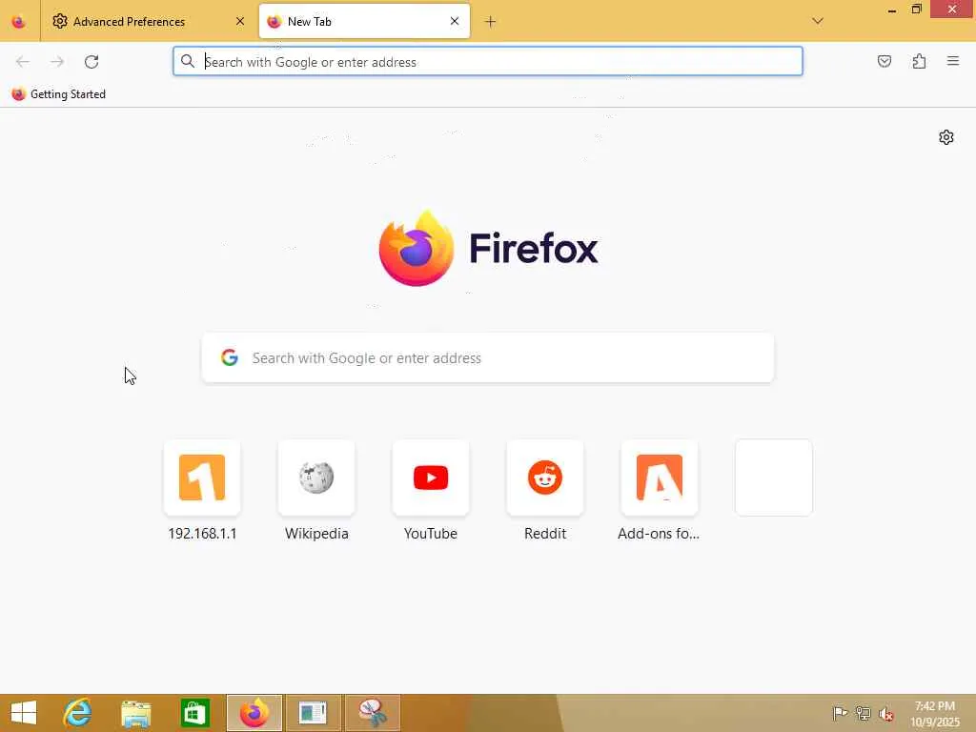The image size is (976, 732).
Task: Close the Advanced Preferences tab
Action: (239, 21)
